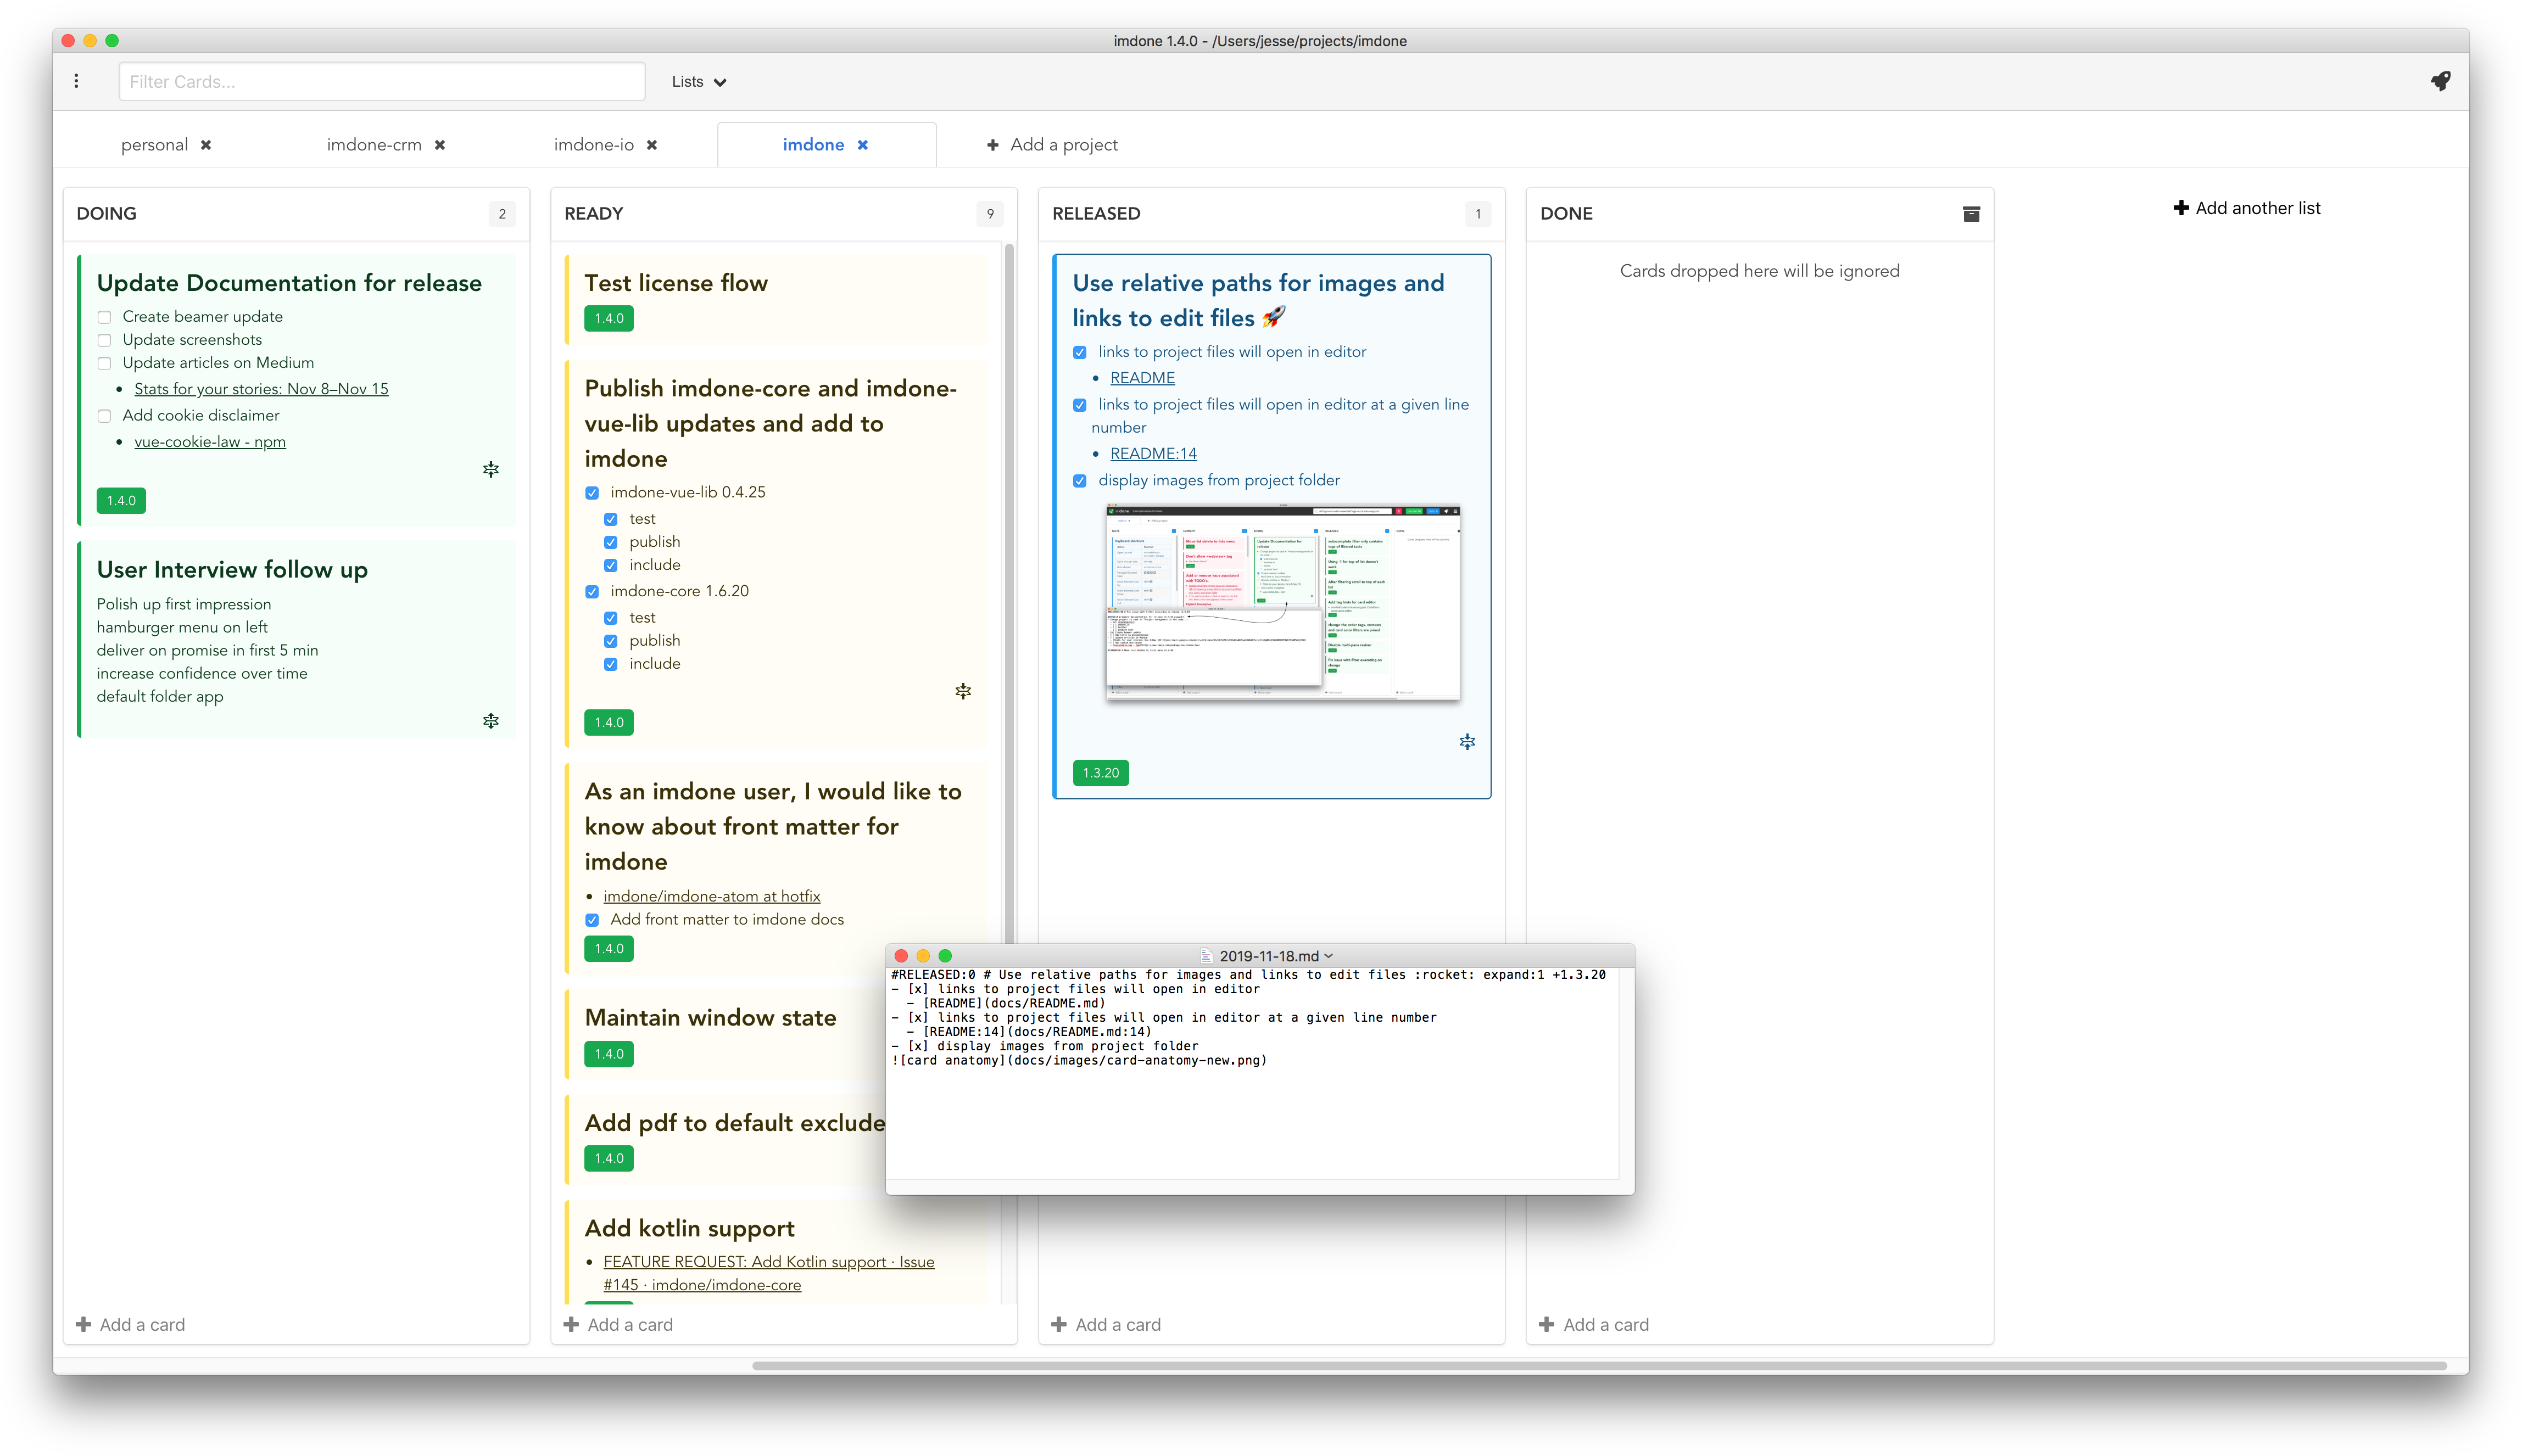
Task: Click 1.4.0 tag on Publish imdone-core card
Action: pos(609,722)
